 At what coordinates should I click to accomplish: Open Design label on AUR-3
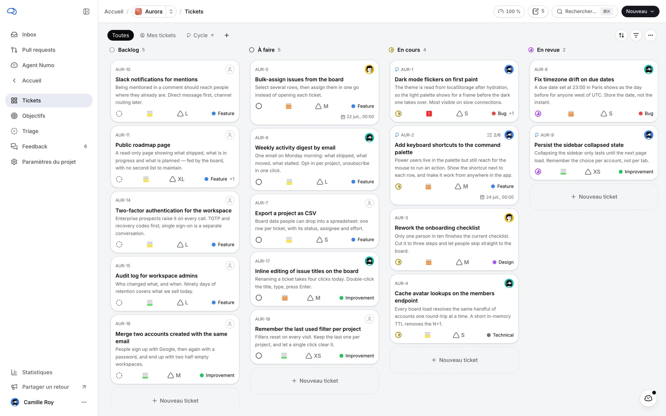(x=503, y=262)
